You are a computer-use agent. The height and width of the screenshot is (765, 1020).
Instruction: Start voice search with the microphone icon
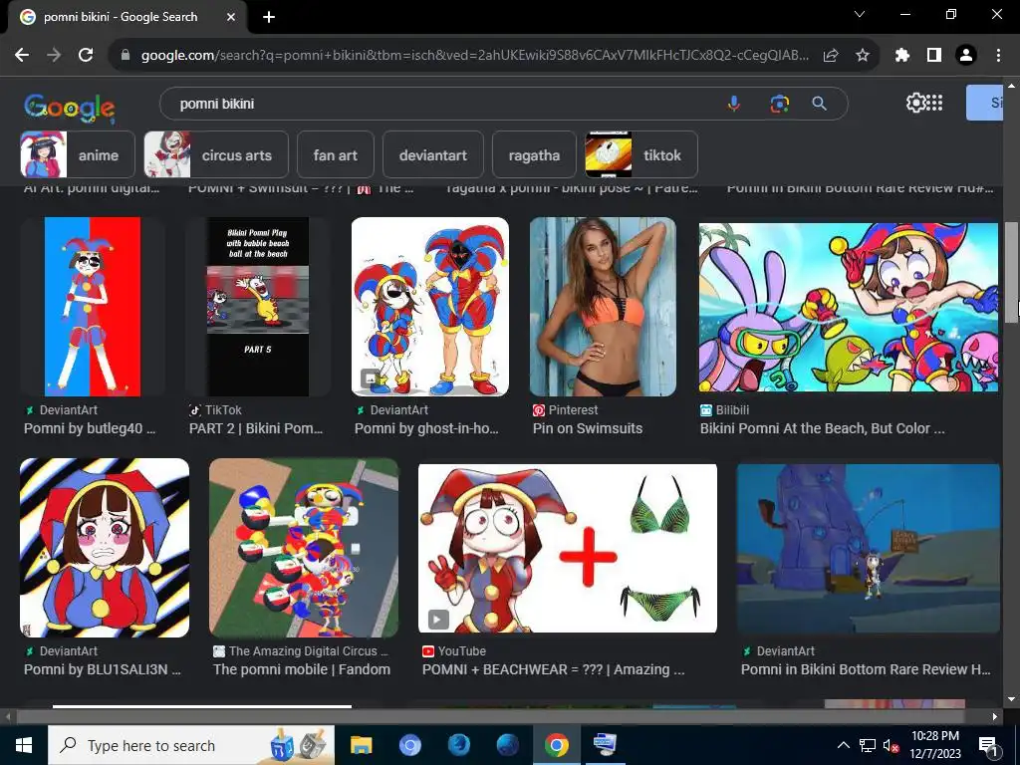coord(734,104)
